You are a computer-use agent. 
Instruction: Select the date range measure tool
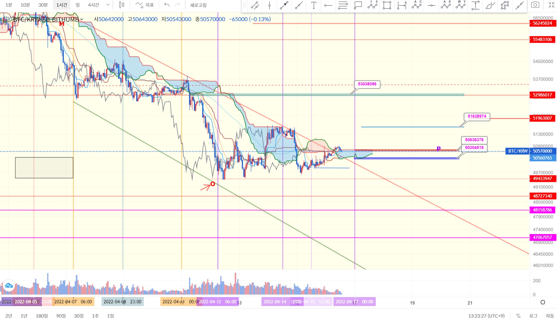click(402, 5)
